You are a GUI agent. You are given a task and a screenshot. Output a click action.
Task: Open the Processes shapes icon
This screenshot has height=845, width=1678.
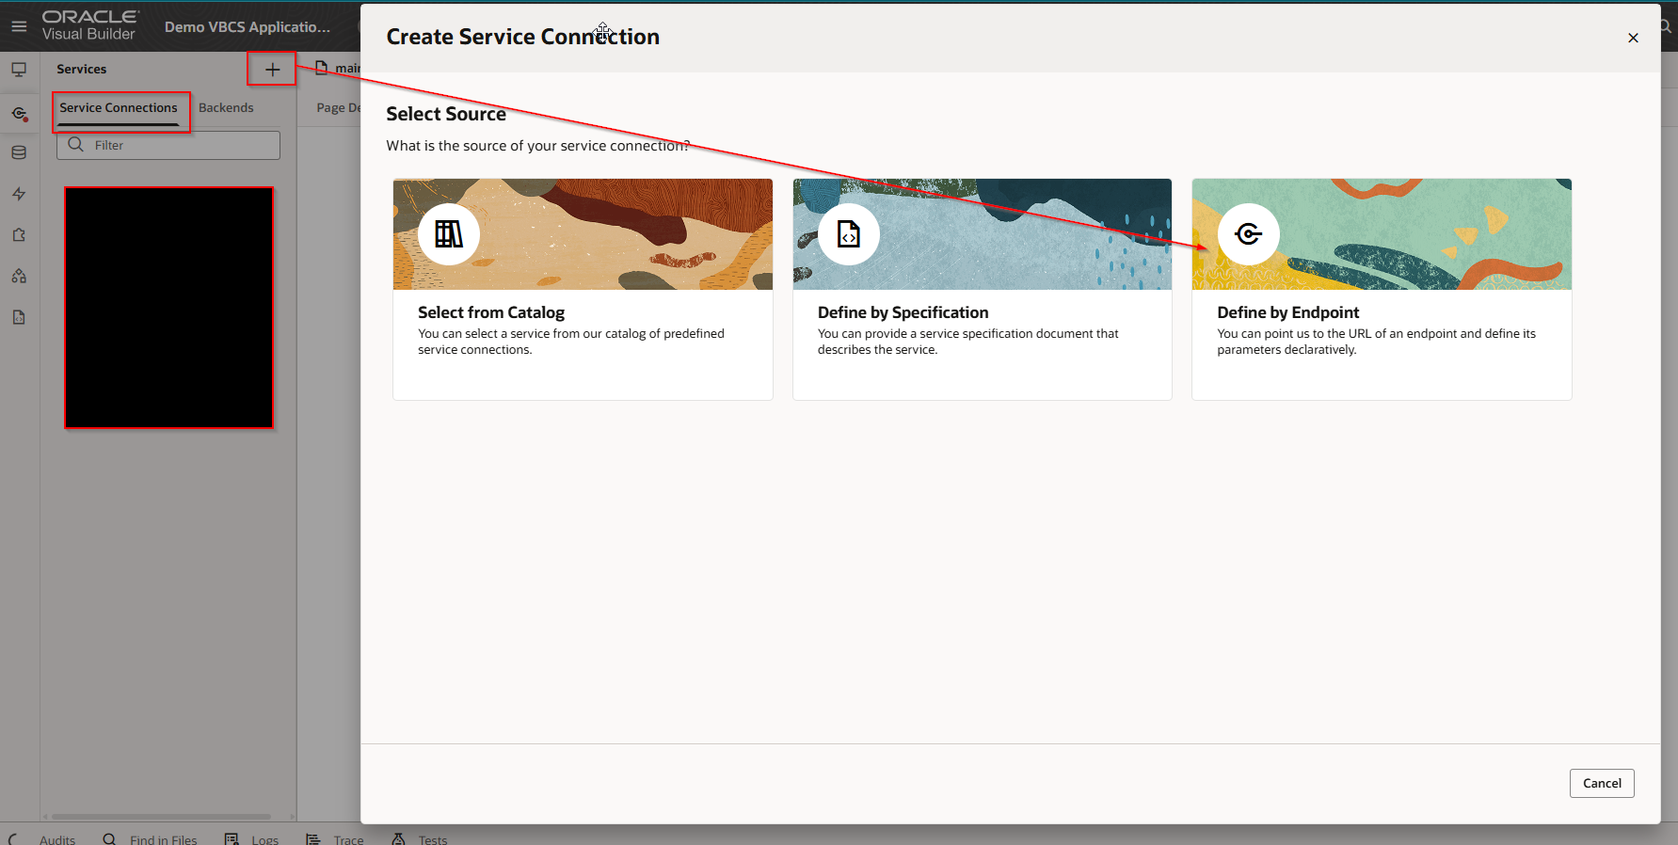(x=19, y=276)
